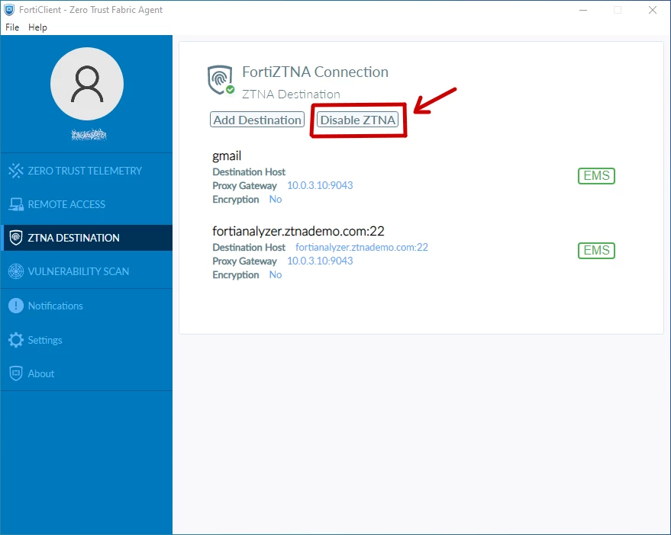Open the Notifications page
671x535 pixels.
(x=86, y=306)
